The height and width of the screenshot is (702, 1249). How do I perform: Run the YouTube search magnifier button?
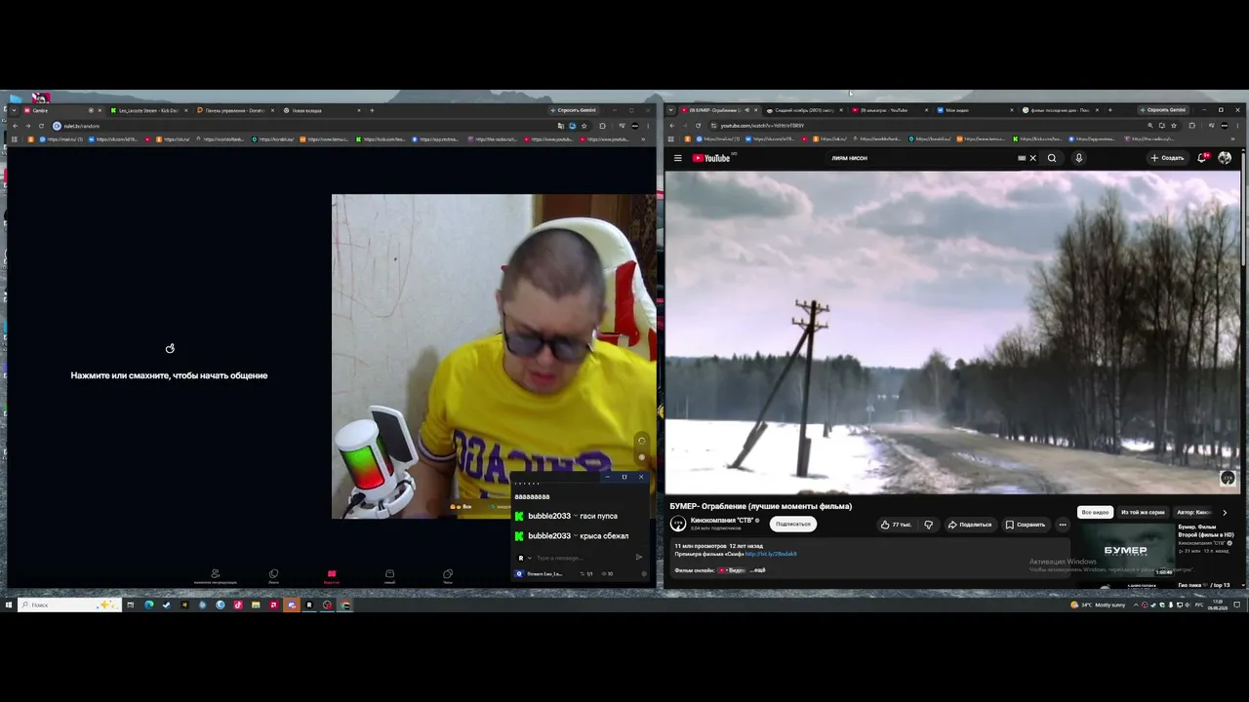tap(1052, 158)
